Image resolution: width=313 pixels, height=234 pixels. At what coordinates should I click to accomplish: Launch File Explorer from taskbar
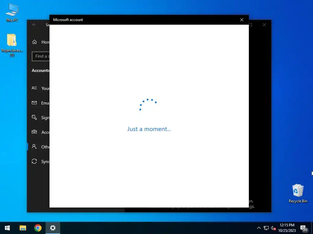[x=23, y=228]
